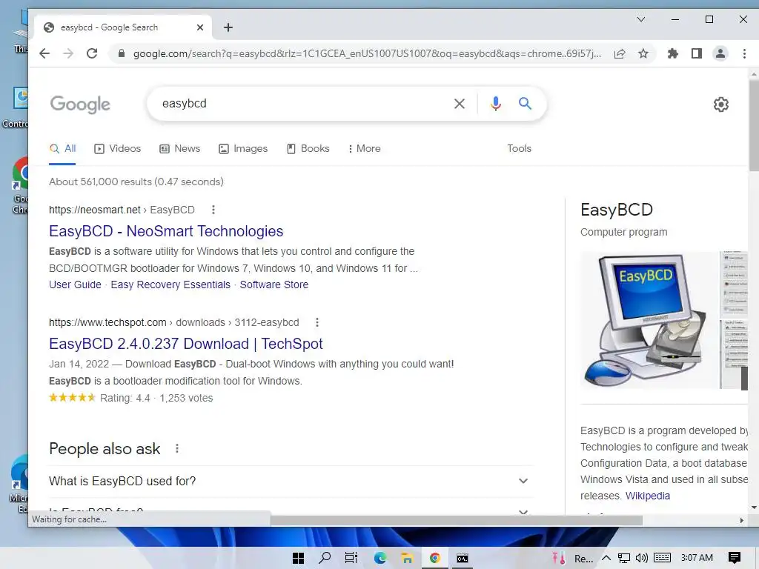759x569 pixels.
Task: Go back to the previous page
Action: pos(44,53)
